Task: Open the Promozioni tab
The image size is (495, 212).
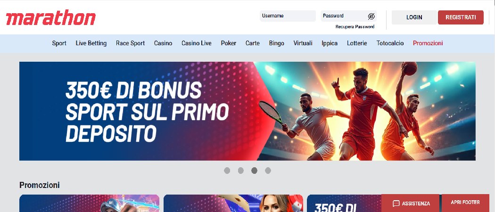Action: tap(428, 43)
